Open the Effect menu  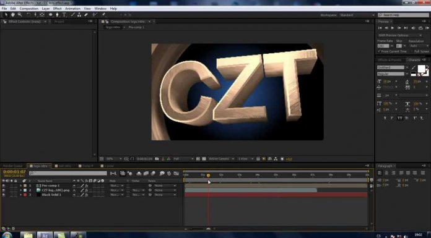pos(57,9)
